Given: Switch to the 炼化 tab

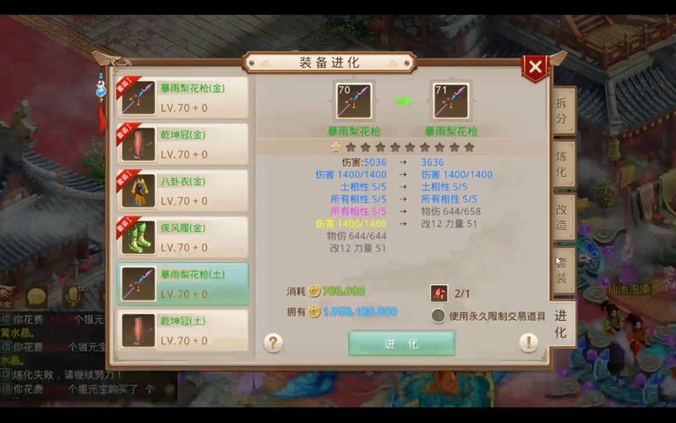Looking at the screenshot, I should click(x=563, y=164).
